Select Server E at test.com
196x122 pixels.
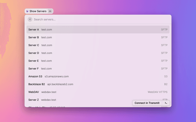coord(34,61)
